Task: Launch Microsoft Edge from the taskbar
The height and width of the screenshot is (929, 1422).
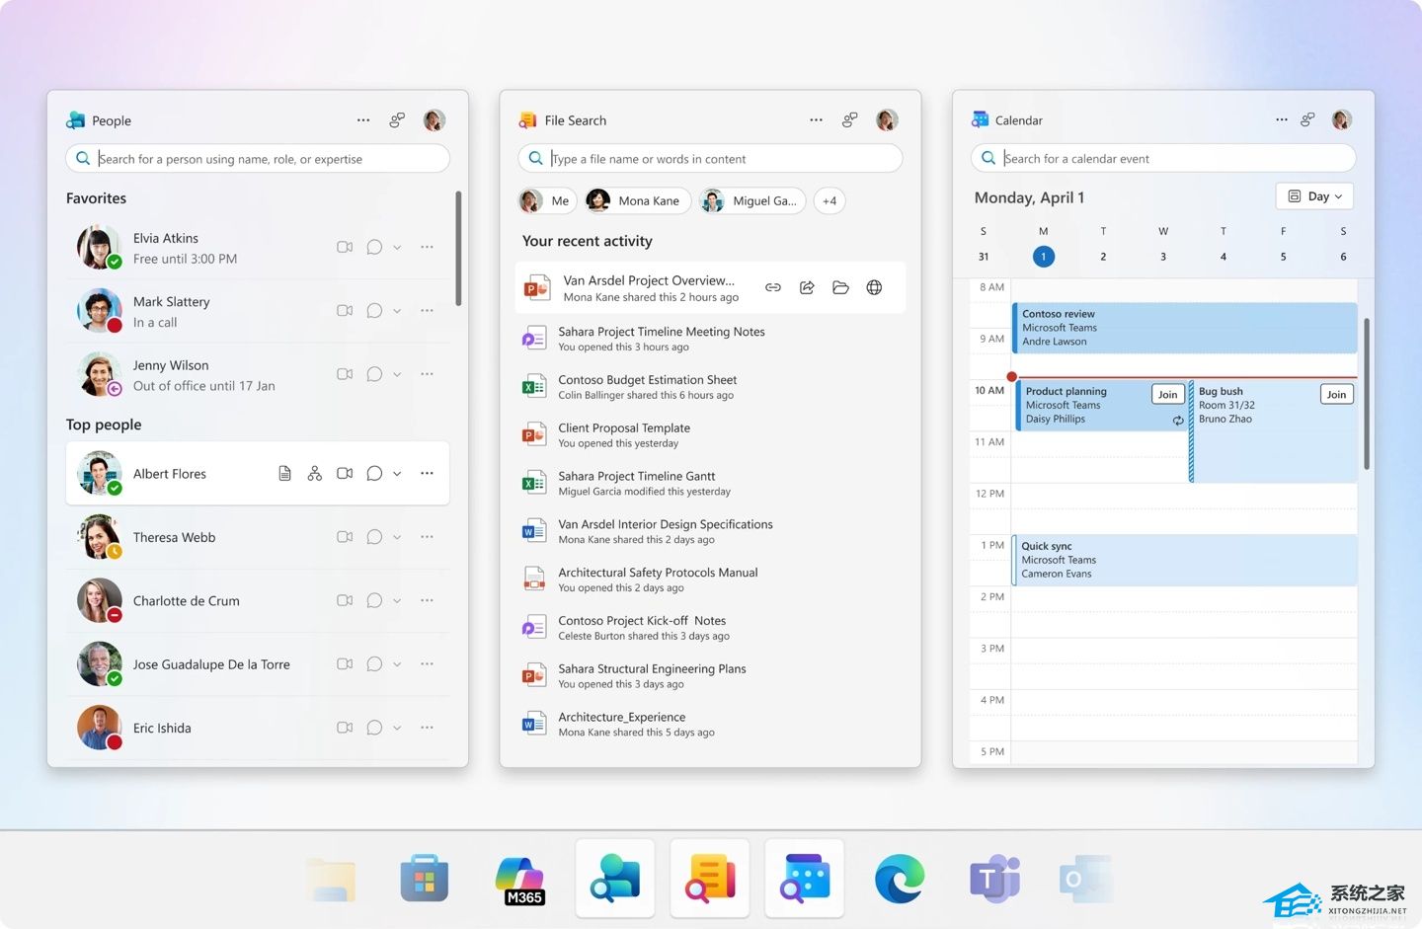Action: (x=900, y=879)
